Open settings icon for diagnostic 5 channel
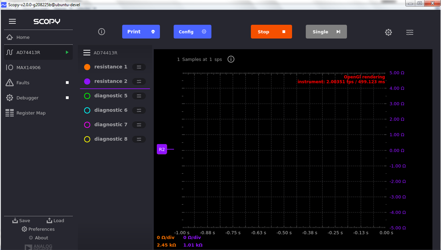Screen dimensions: 441x250 click(x=139, y=96)
